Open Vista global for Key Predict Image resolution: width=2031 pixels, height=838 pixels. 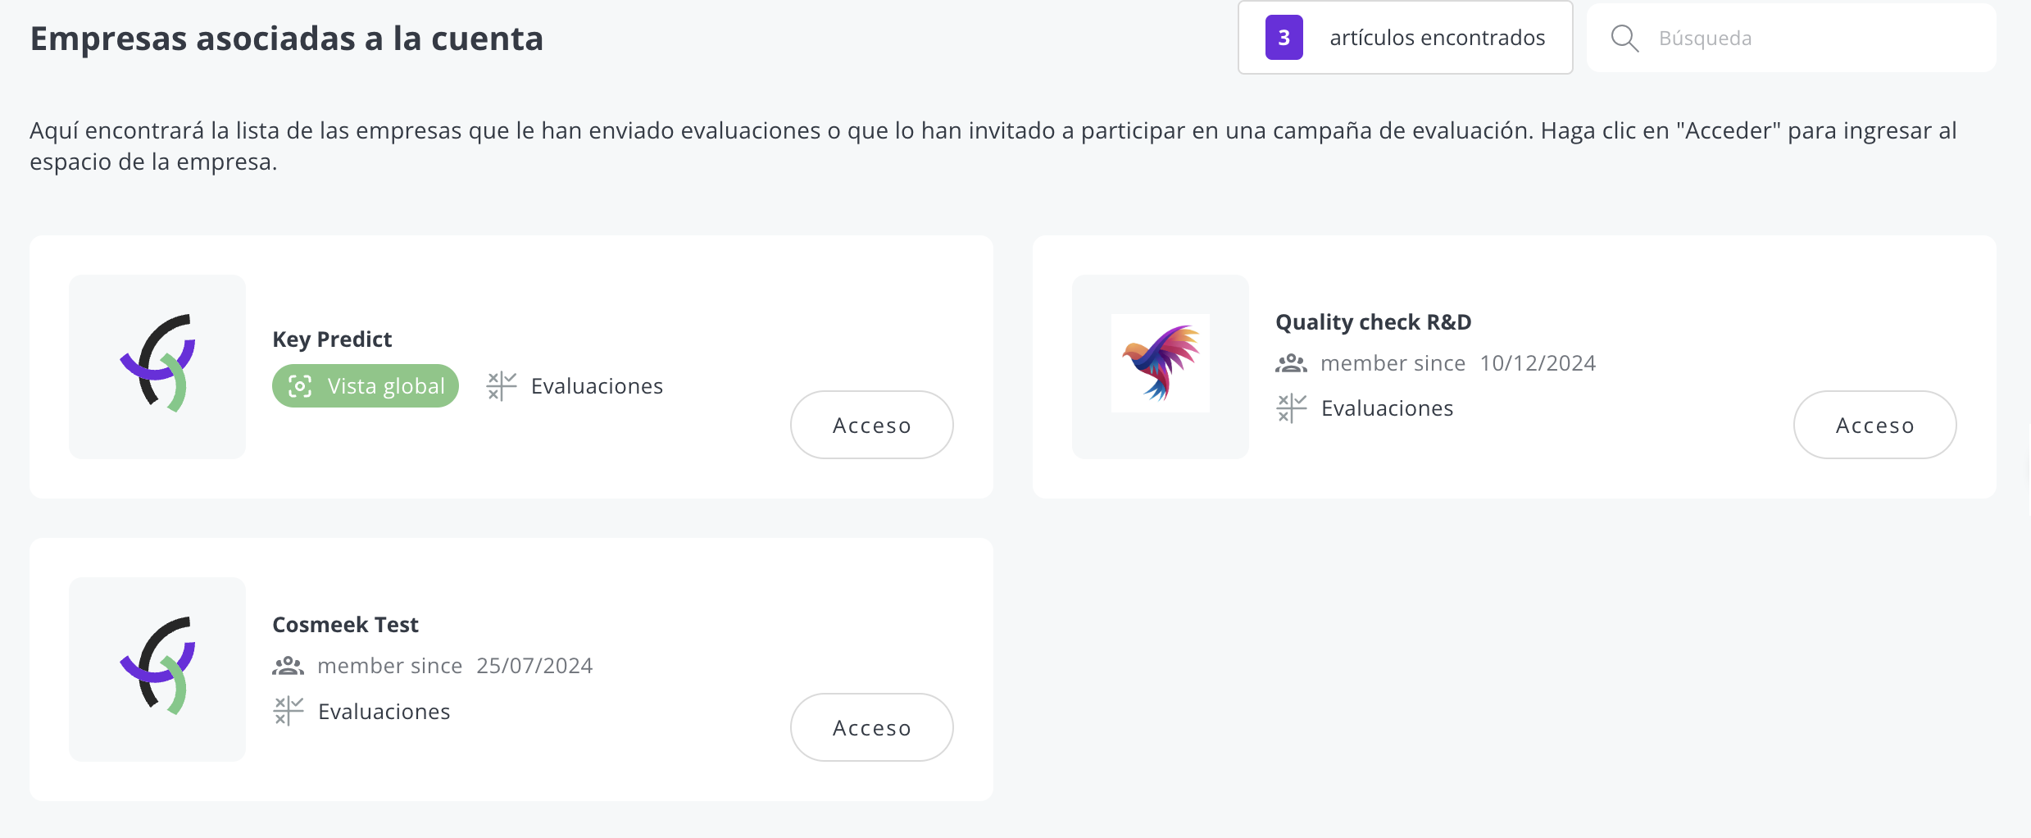(366, 386)
